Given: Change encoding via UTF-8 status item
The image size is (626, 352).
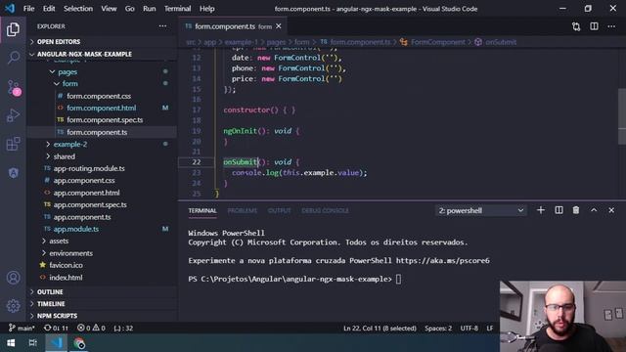Looking at the screenshot, I should (x=469, y=329).
